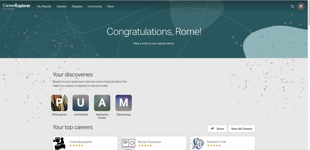This screenshot has height=150, width=310.
Task: Click the Share button
Action: 217,129
